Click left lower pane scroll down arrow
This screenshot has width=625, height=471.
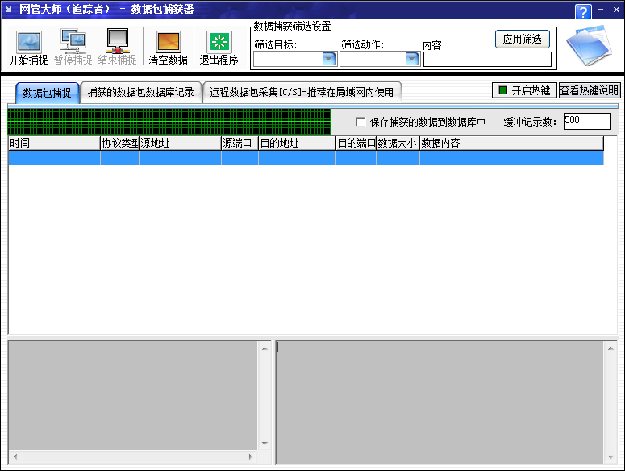(x=265, y=443)
